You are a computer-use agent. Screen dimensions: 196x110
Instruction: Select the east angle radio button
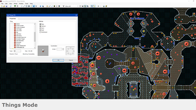point(73,51)
